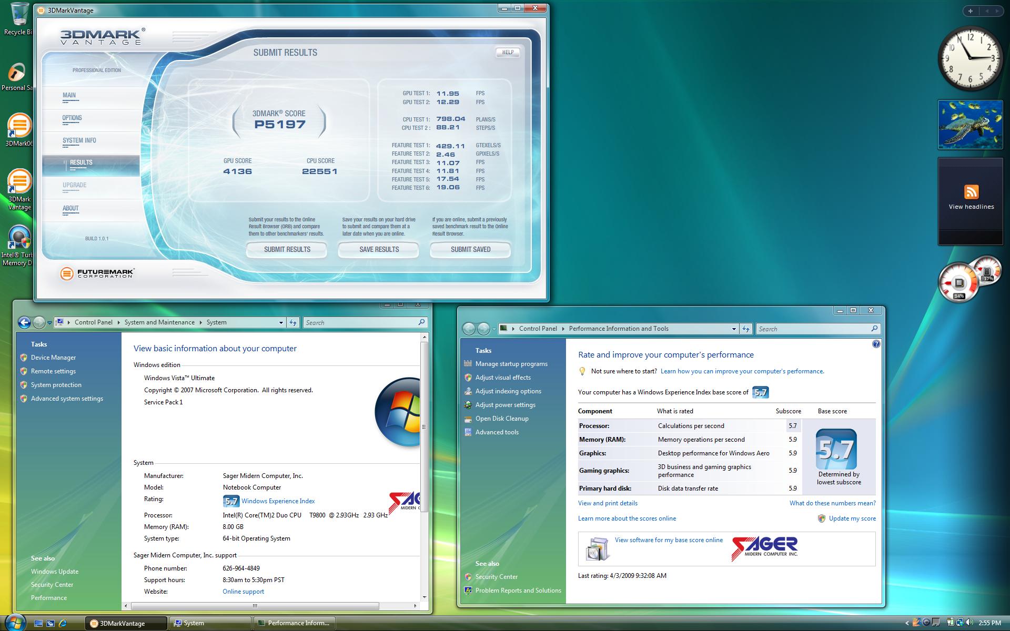The width and height of the screenshot is (1010, 631).
Task: Click Back arrow in System window
Action: 24,322
